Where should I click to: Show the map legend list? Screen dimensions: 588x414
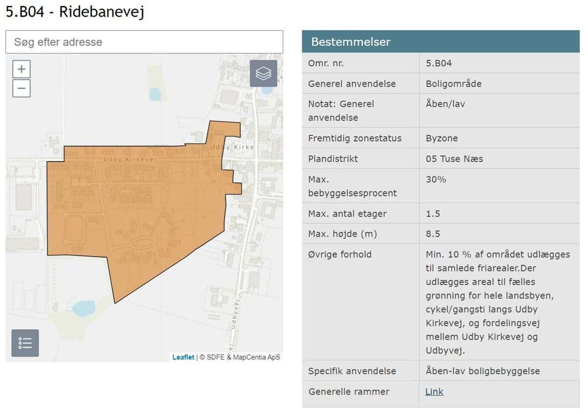click(25, 343)
